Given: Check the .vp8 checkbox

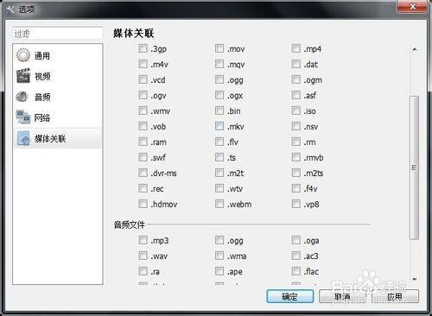Looking at the screenshot, I should (x=296, y=204).
